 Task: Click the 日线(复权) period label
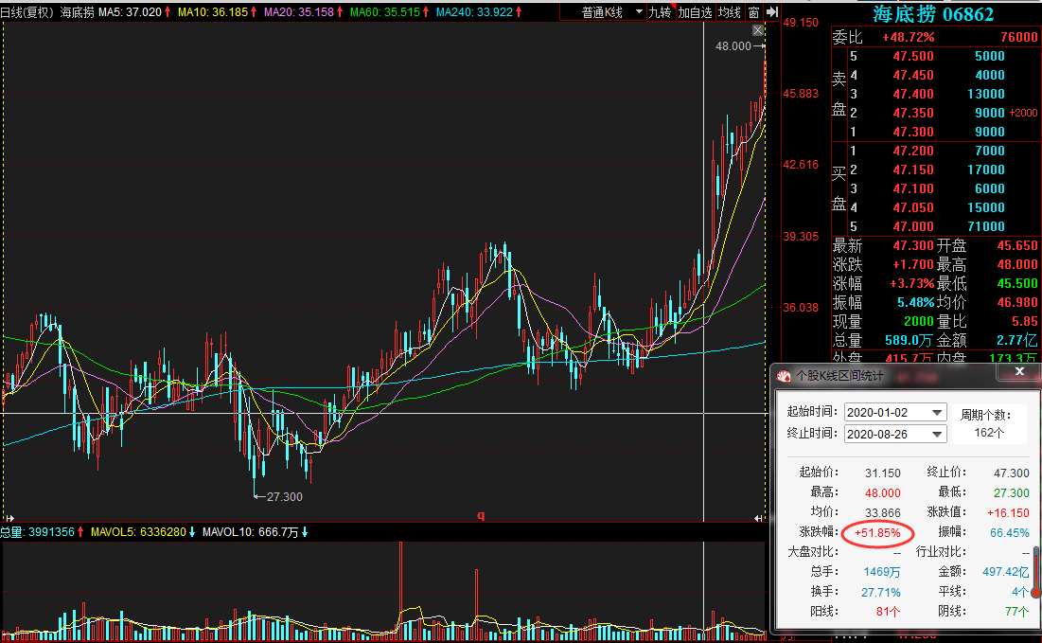[x=27, y=12]
